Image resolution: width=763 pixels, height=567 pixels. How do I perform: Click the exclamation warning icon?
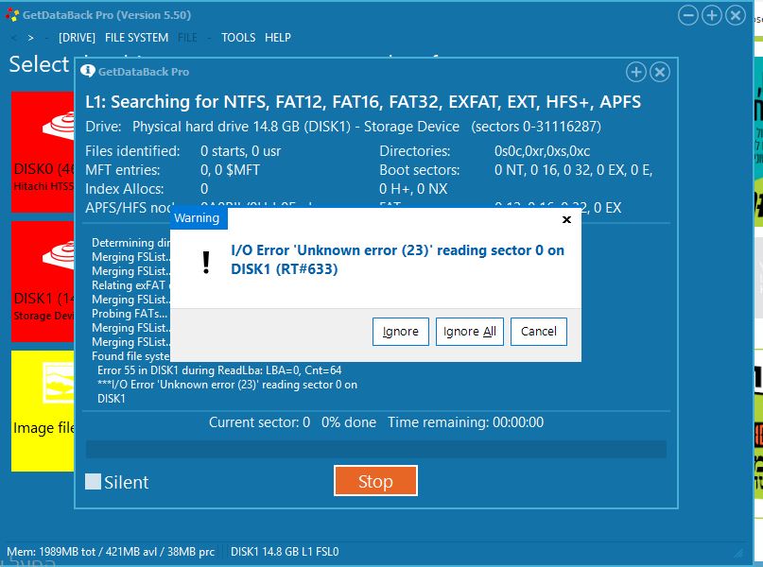pyautogui.click(x=206, y=263)
